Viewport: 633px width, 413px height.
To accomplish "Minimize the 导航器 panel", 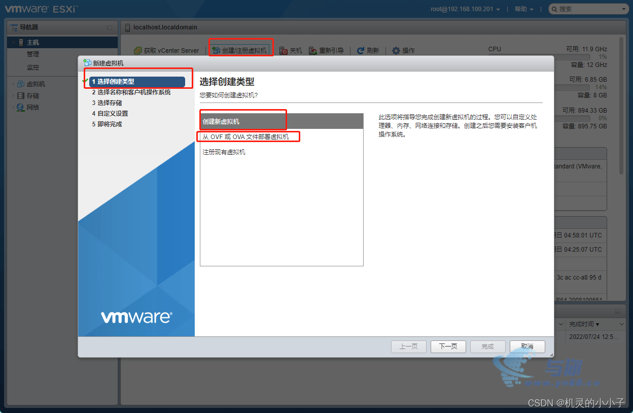I will coord(110,27).
